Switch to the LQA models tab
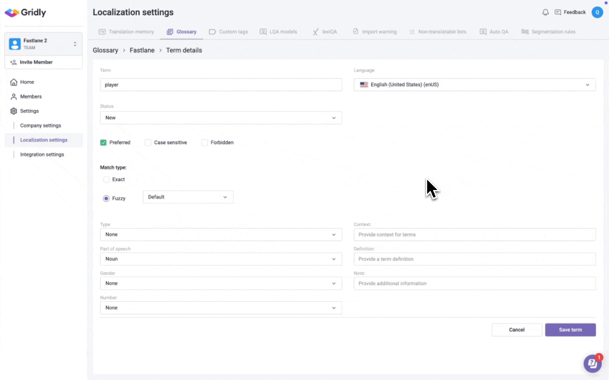The image size is (609, 380). (278, 32)
